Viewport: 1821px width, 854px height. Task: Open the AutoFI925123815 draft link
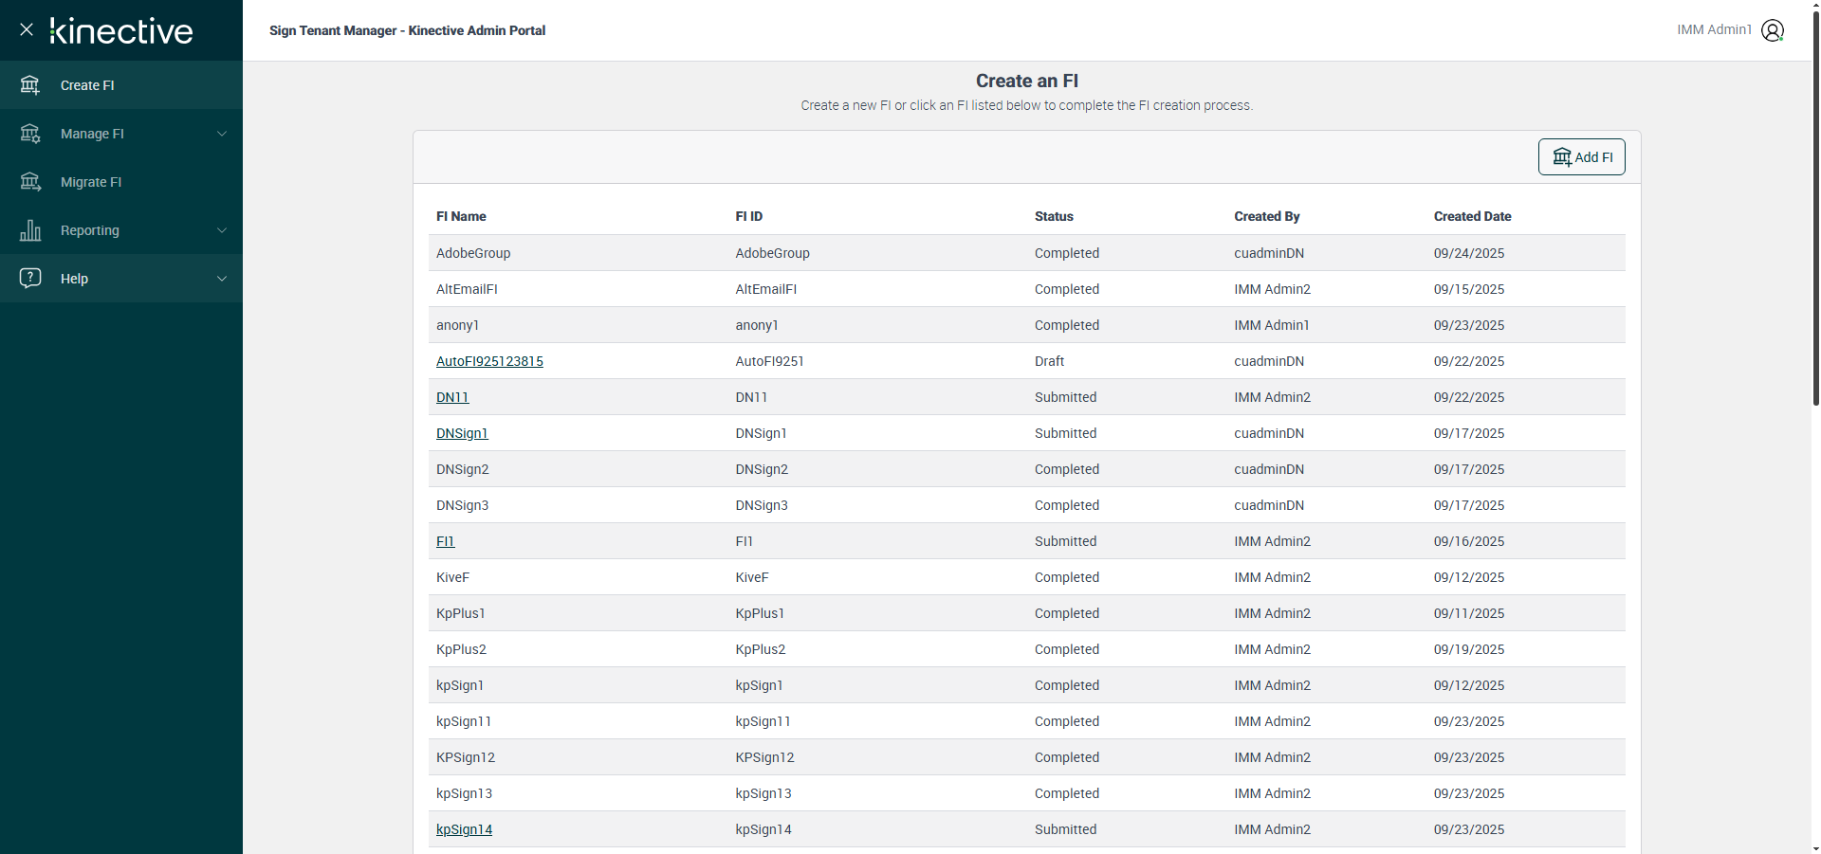pyautogui.click(x=489, y=361)
